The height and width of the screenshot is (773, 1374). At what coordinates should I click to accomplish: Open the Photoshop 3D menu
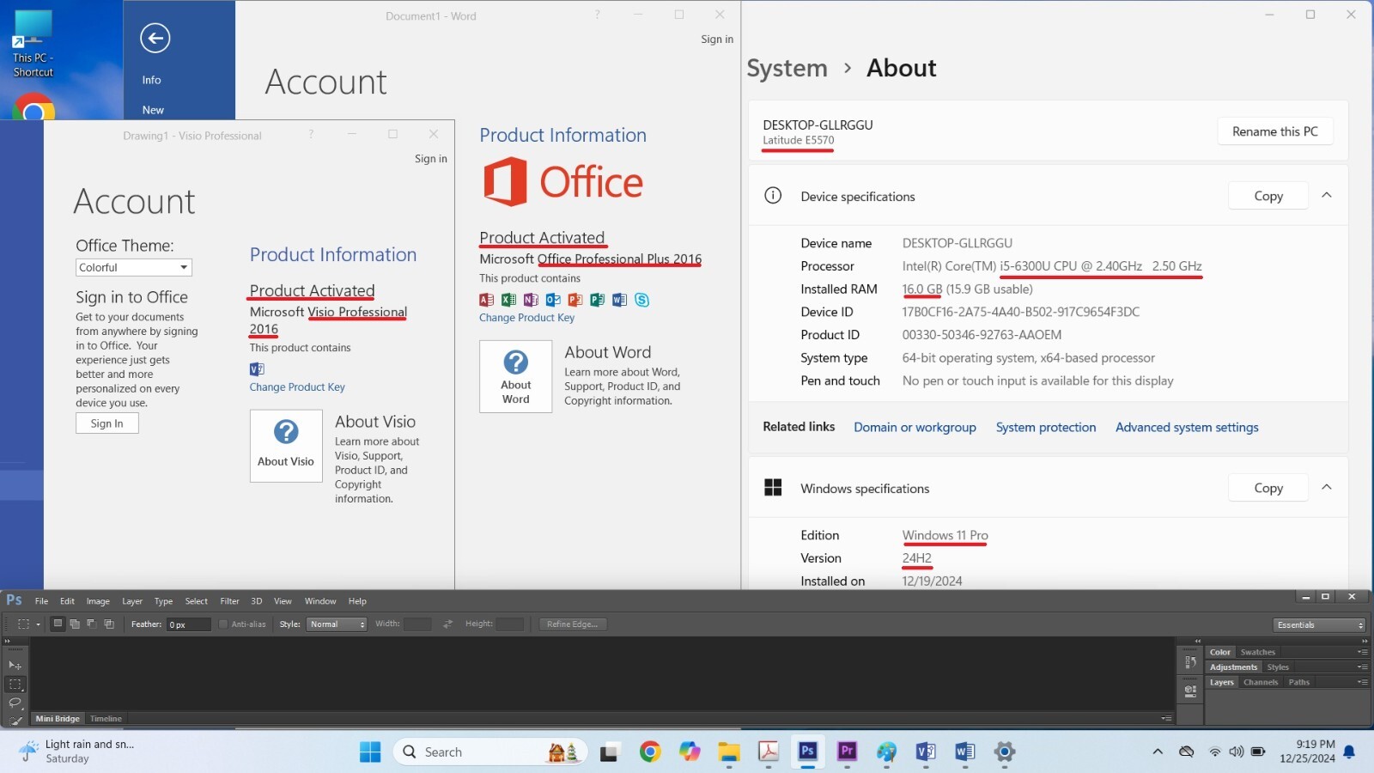pos(256,601)
